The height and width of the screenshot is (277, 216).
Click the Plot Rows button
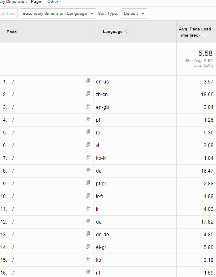8,14
